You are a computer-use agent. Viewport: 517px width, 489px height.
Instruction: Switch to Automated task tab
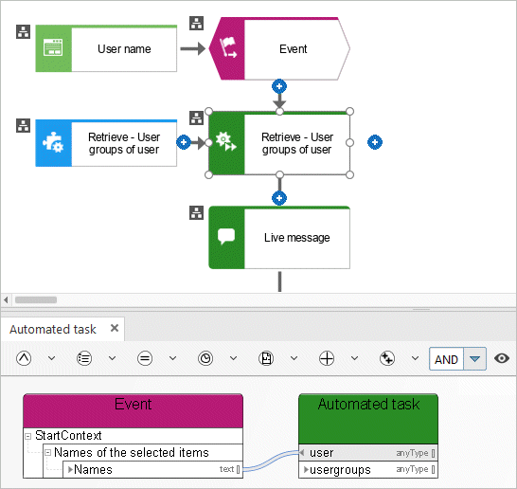(x=53, y=329)
